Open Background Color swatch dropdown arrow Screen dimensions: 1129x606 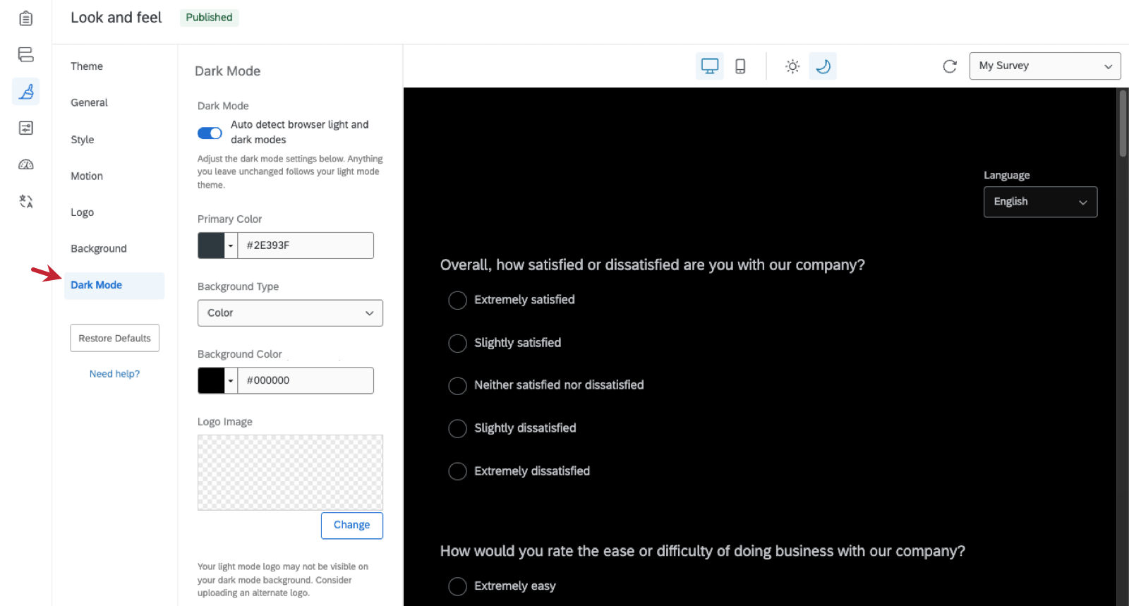pyautogui.click(x=231, y=380)
